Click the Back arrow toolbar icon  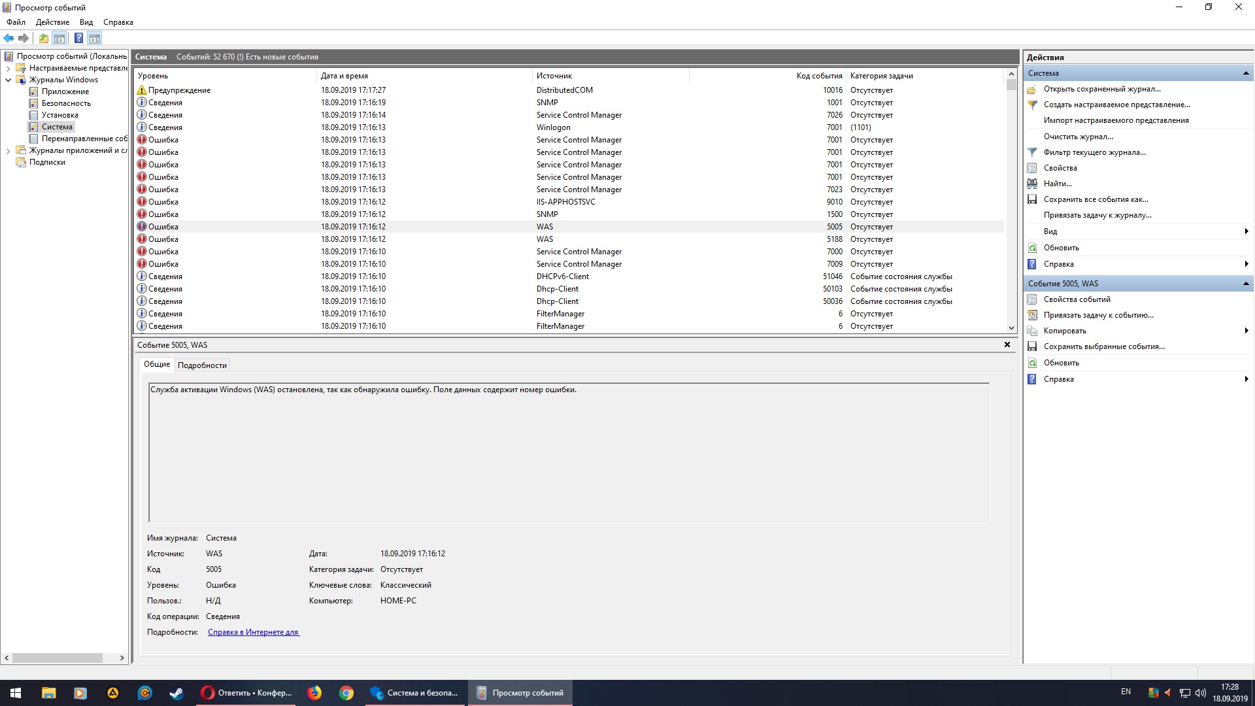[x=8, y=38]
